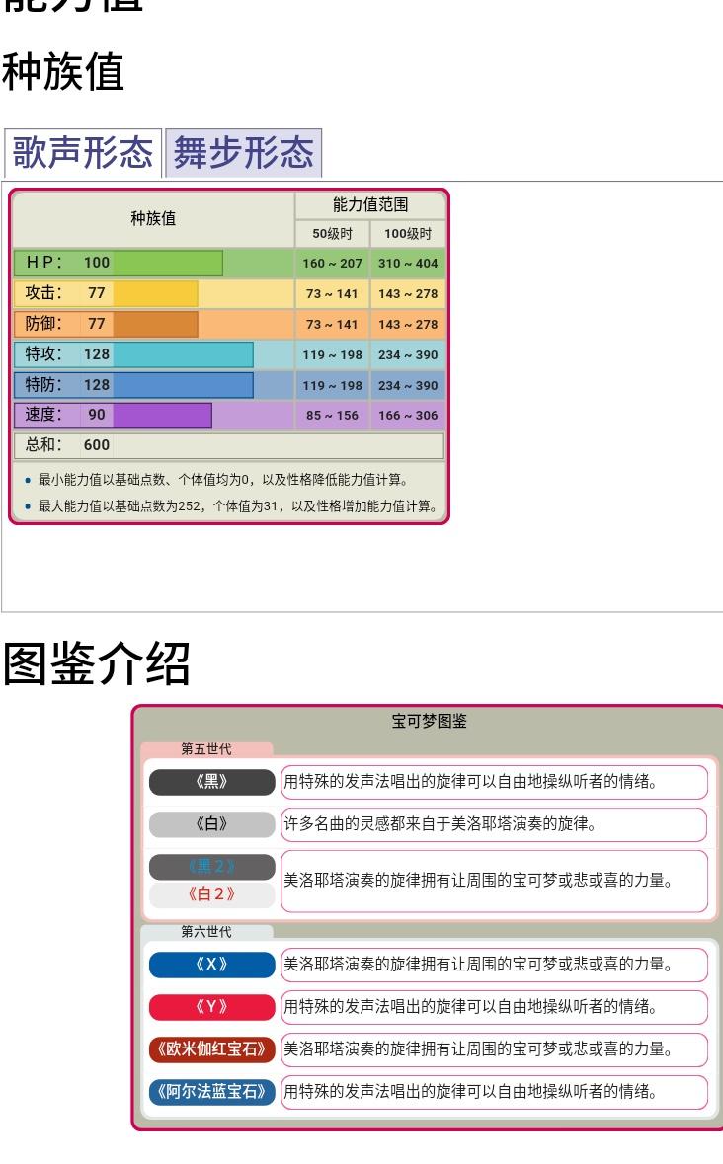Open the 防御 stat link
This screenshot has width=723, height=1164.
point(43,324)
